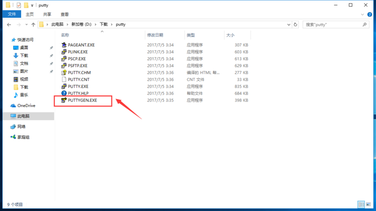Select 此电脑 in the navigation pane
This screenshot has height=211, width=376.
pyautogui.click(x=23, y=116)
